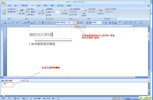153x100 pixels.
Task: Open the 插入 ribbon tab
Action: click(16, 6)
